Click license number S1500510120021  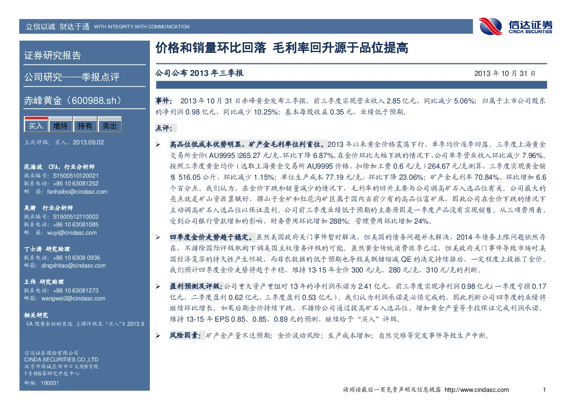(76, 176)
